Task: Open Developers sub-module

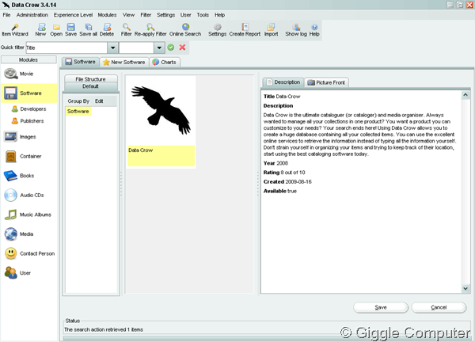Action: coord(28,108)
